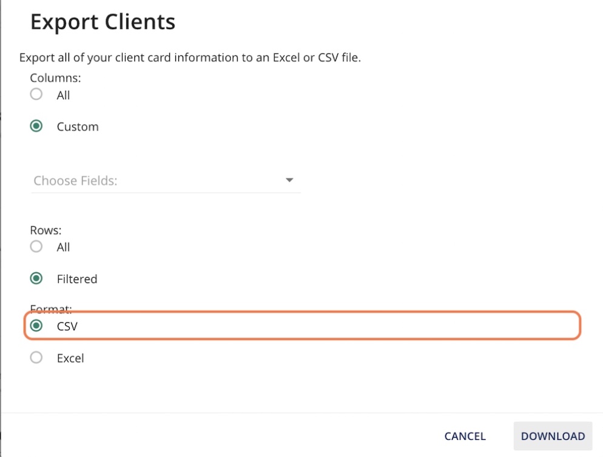Image resolution: width=603 pixels, height=457 pixels.
Task: Click the Choose Fields placeholder text
Action: click(x=75, y=181)
